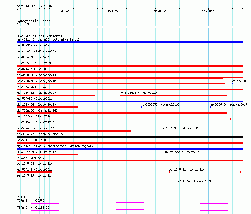Click the chr12:3198403..3198870 coordinate label
This screenshot has width=251, height=214.
pyautogui.click(x=36, y=6)
